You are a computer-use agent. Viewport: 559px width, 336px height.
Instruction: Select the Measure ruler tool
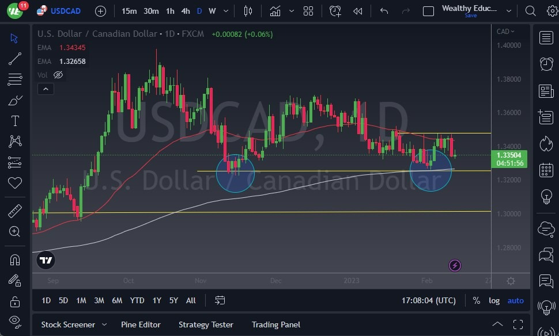click(14, 211)
